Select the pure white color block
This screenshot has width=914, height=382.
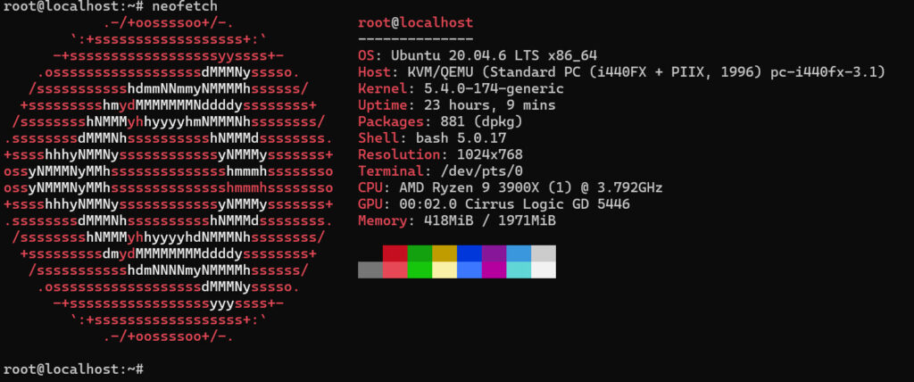tap(543, 270)
